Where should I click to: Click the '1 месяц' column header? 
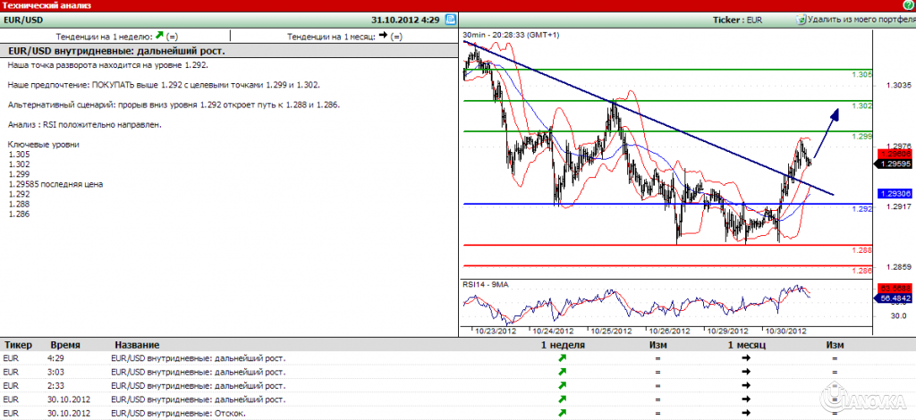point(747,345)
